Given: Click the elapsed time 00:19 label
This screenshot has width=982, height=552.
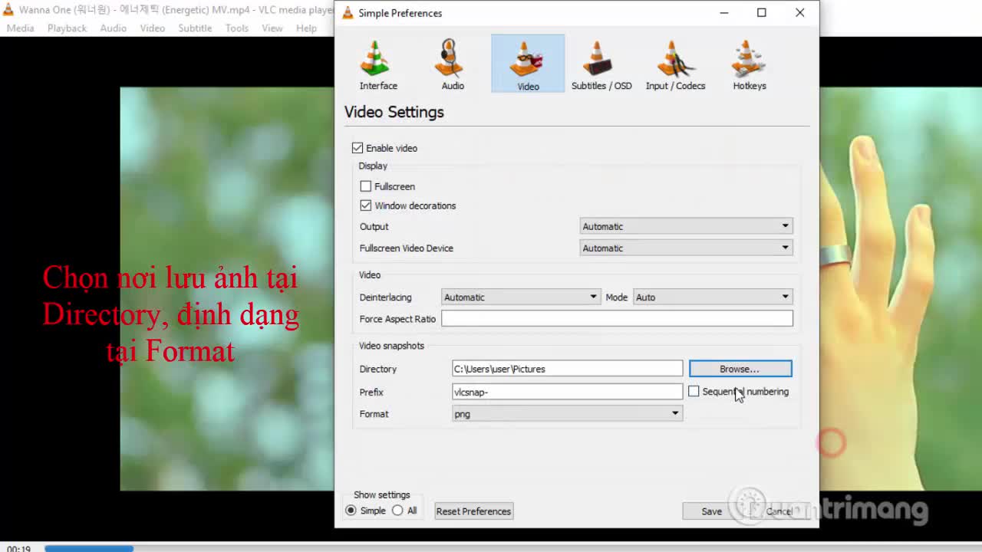Looking at the screenshot, I should pos(18,548).
